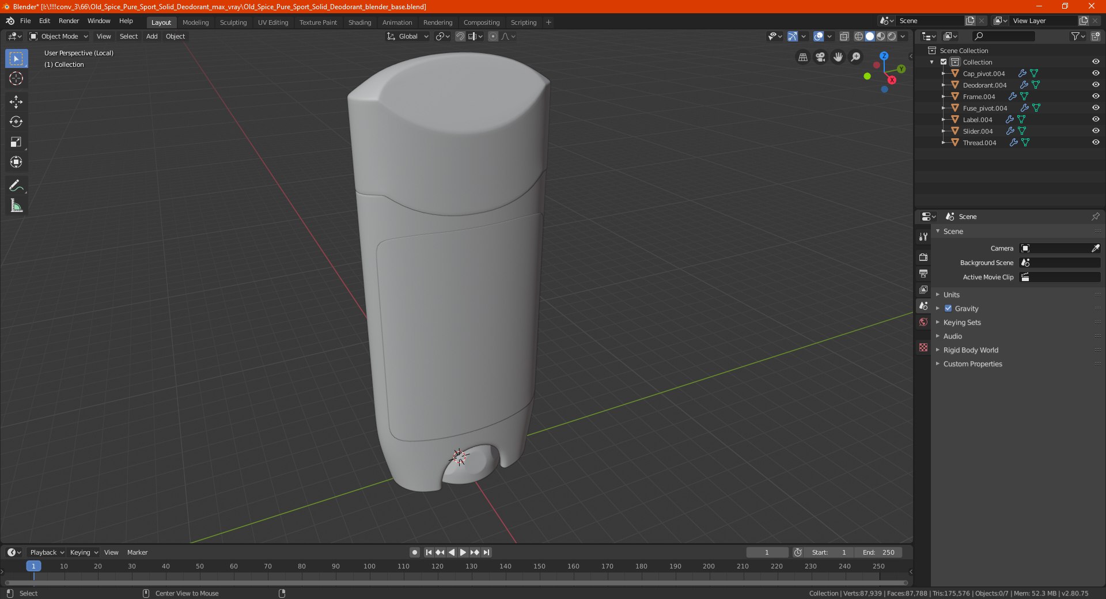Select the Scale tool
Image resolution: width=1106 pixels, height=599 pixels.
pyautogui.click(x=16, y=142)
